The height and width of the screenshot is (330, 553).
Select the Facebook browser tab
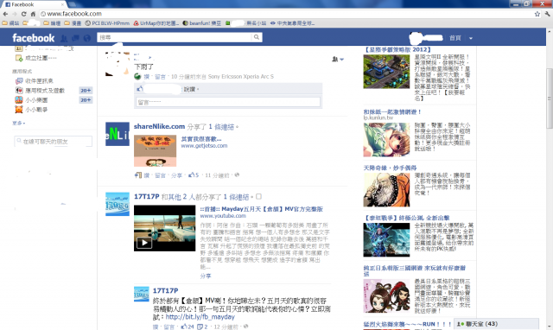point(35,4)
